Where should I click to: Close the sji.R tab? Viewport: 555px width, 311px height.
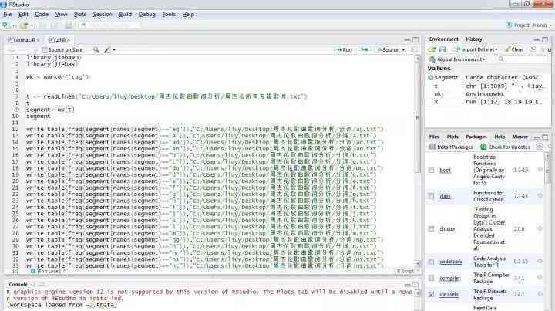click(x=69, y=40)
